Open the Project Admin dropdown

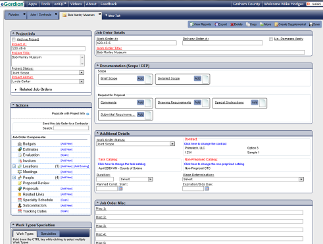[82, 82]
